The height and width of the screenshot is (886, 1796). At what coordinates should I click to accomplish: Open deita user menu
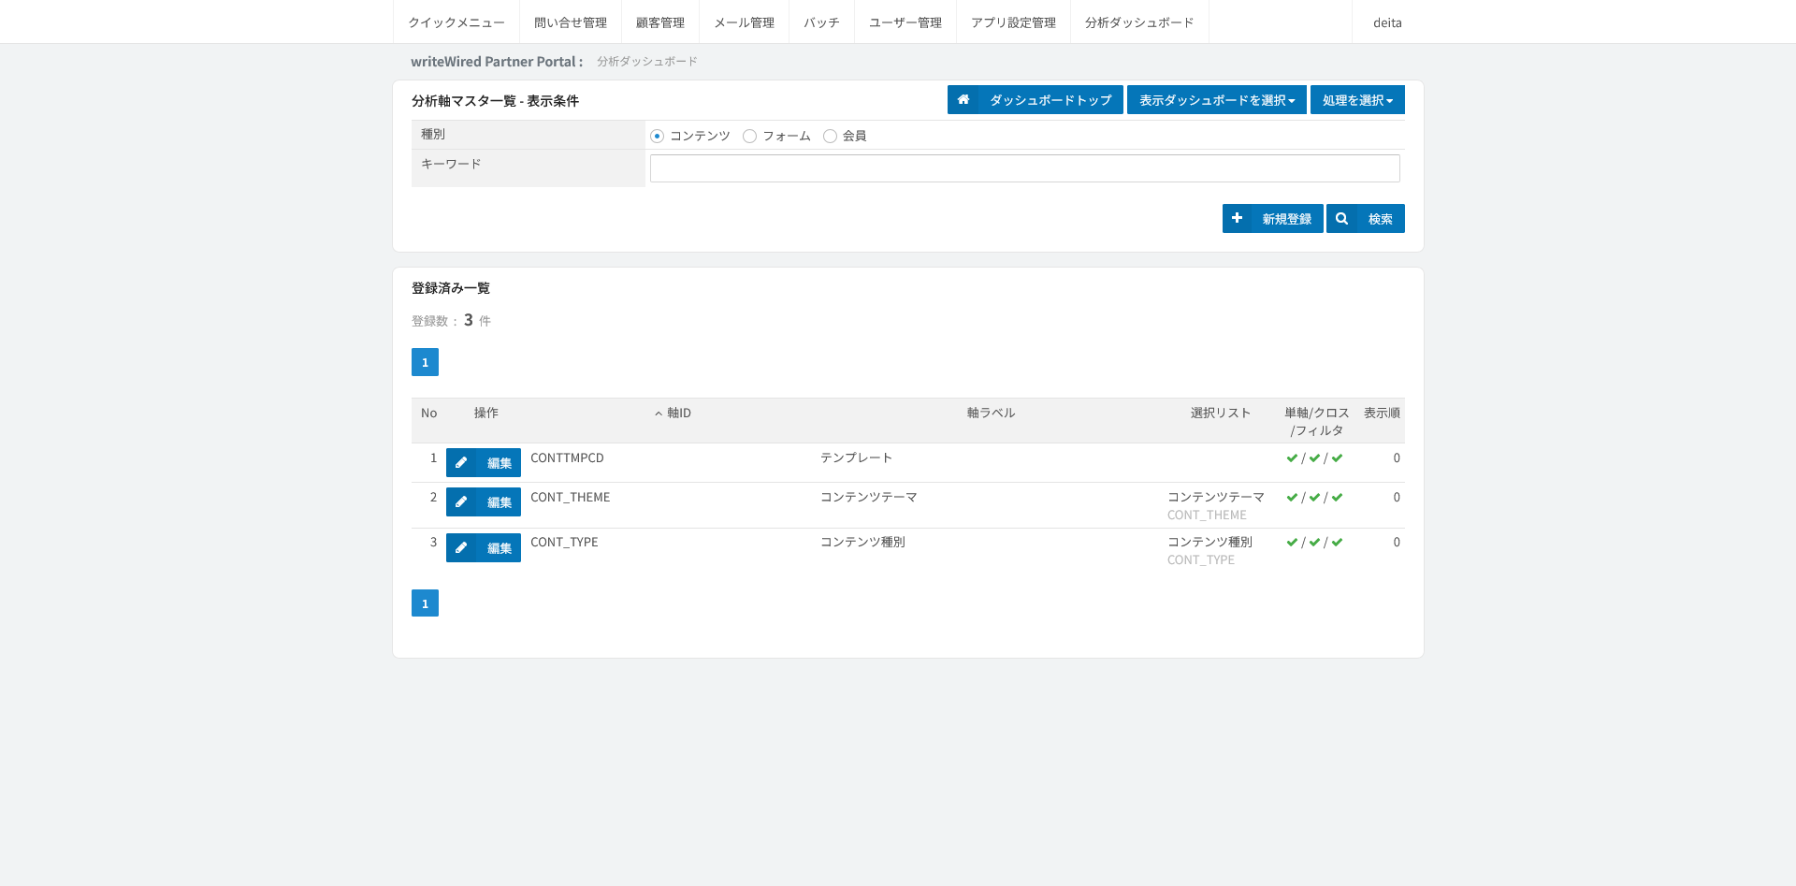click(1387, 22)
